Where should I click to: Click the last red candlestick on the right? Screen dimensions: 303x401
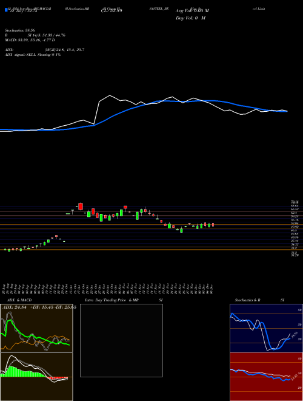tap(213, 225)
